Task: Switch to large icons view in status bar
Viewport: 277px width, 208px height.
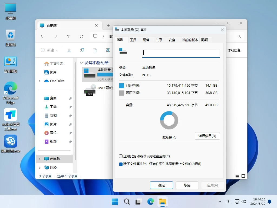Action: click(x=243, y=176)
